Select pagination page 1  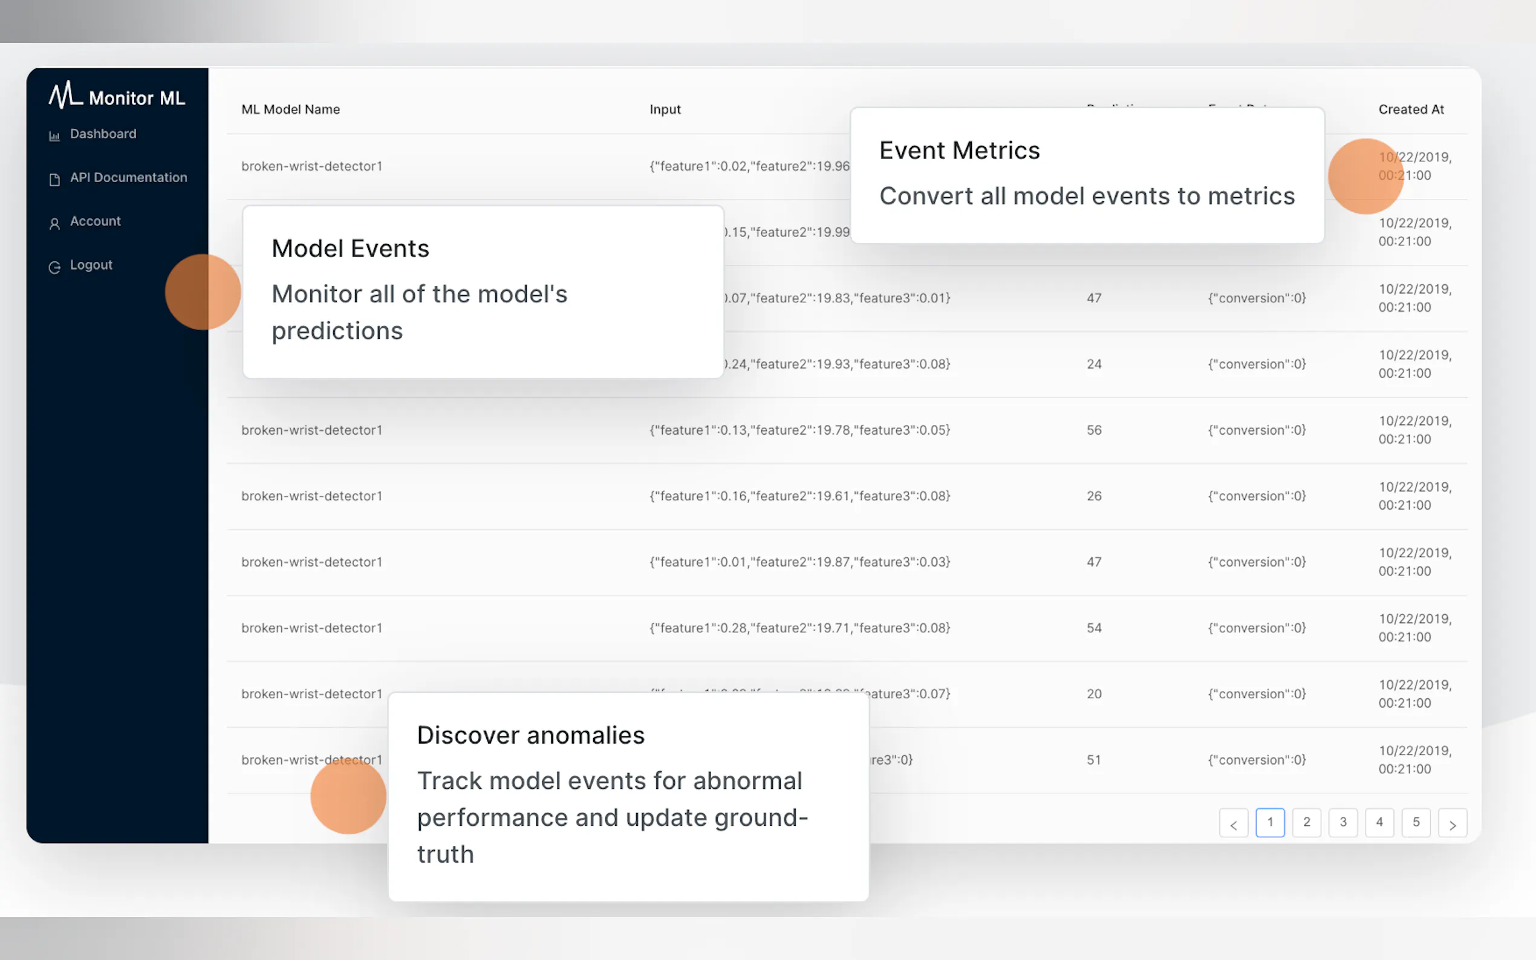tap(1270, 822)
